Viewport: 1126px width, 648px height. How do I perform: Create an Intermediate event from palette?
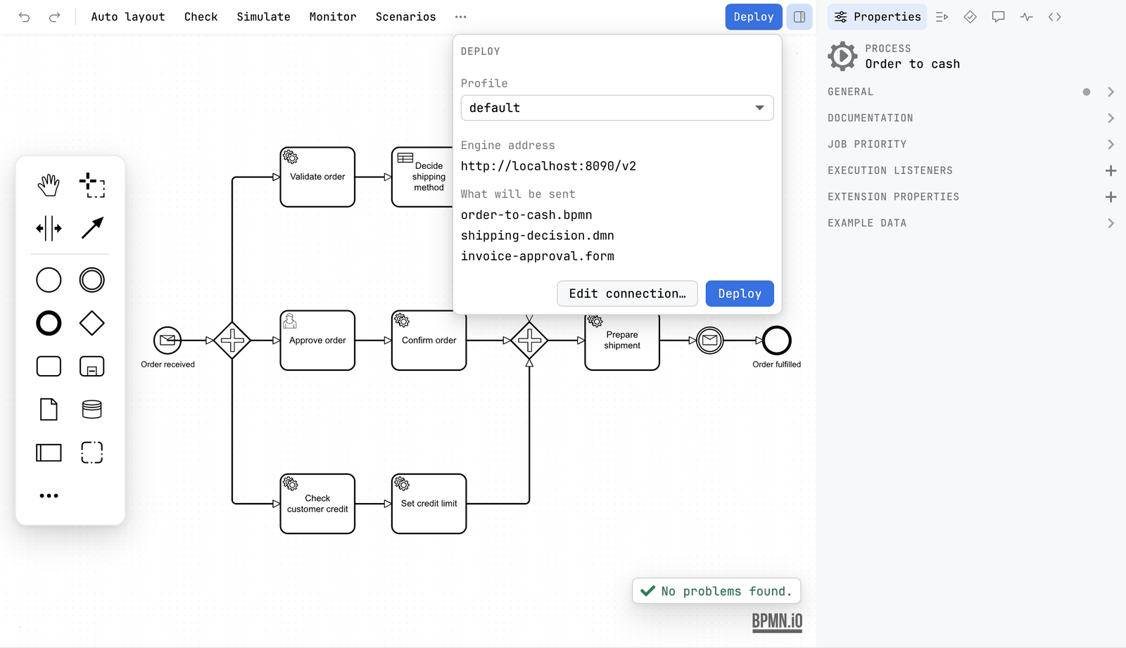(x=92, y=280)
